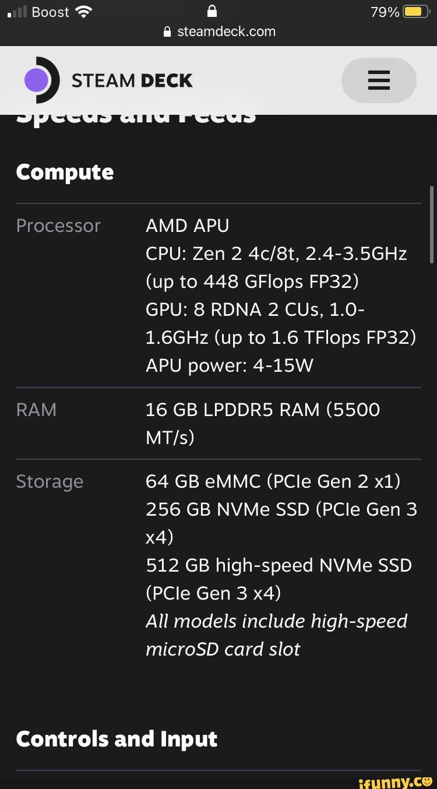Open the hamburger navigation menu
This screenshot has height=789, width=437.
(x=379, y=80)
